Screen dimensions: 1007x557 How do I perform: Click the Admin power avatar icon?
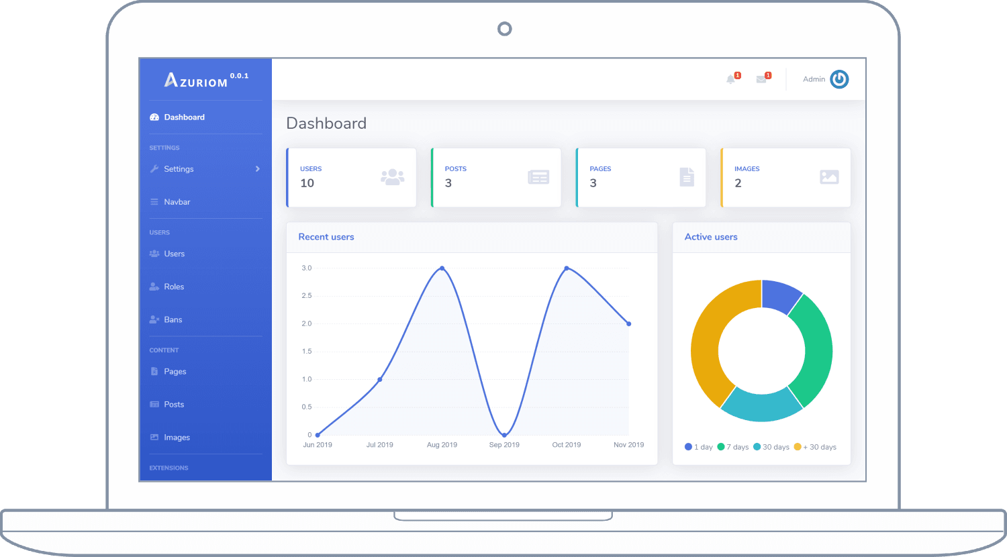click(x=839, y=79)
